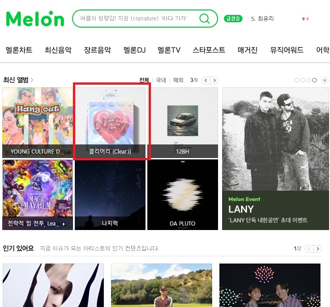Open the LANY Melon Event banner
Viewport: 330px width, 307px height.
click(x=275, y=159)
